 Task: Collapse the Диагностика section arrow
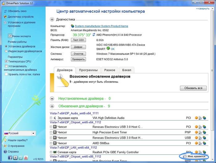point(52,19)
